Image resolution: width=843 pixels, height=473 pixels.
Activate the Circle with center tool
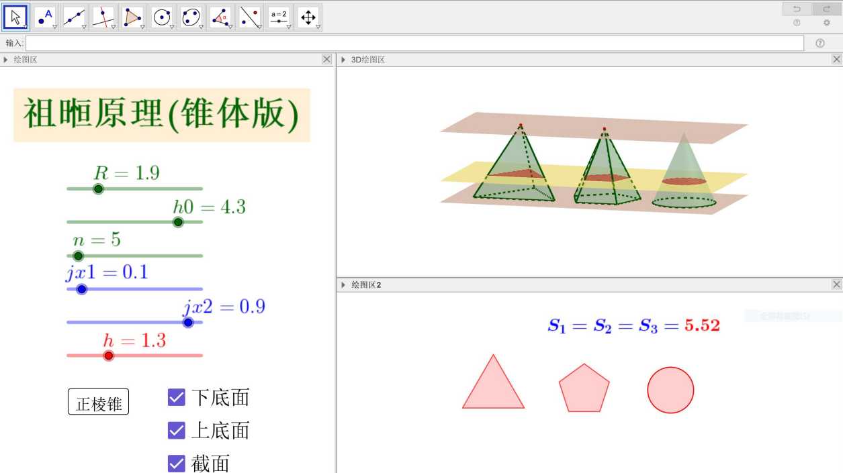tap(161, 17)
